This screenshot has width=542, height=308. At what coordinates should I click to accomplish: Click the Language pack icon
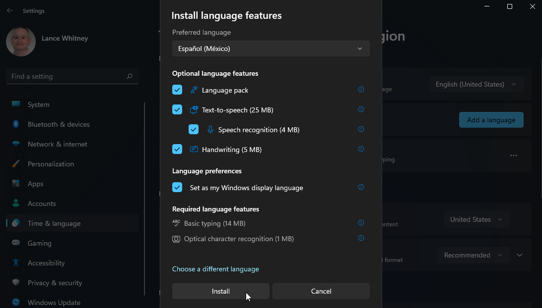pyautogui.click(x=193, y=90)
